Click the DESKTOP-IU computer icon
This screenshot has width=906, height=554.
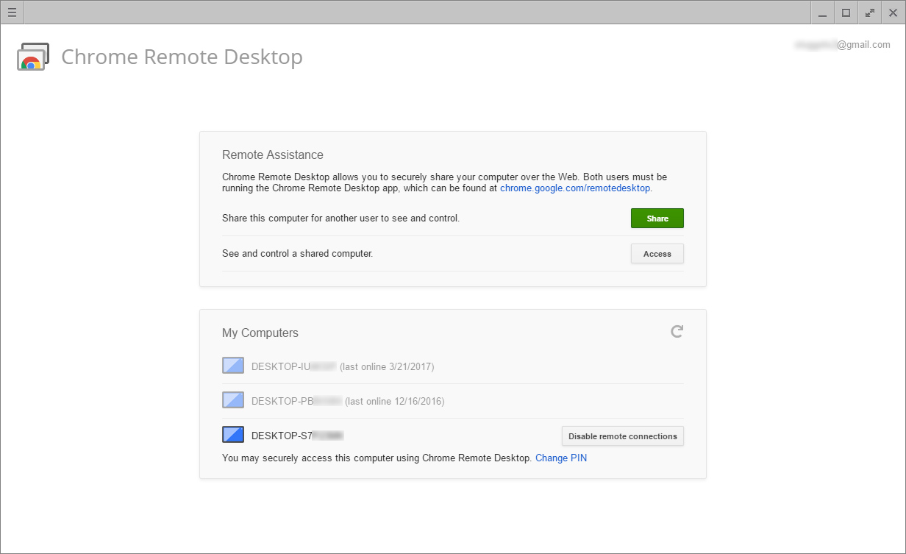[233, 366]
